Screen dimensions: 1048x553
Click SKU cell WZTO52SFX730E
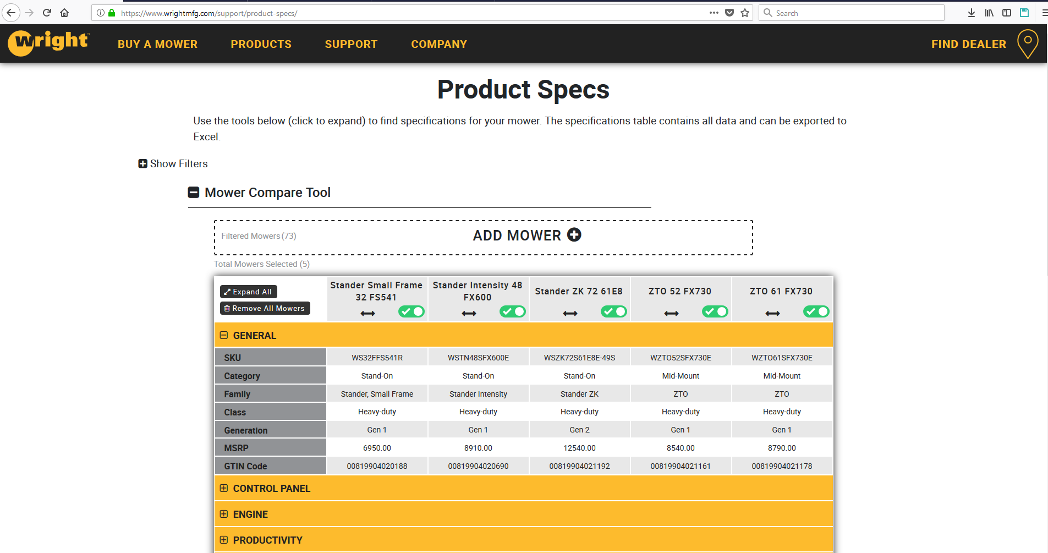[681, 357]
